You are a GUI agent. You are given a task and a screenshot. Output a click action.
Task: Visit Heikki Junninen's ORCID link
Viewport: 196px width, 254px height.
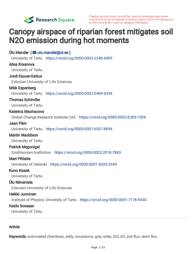(113, 200)
